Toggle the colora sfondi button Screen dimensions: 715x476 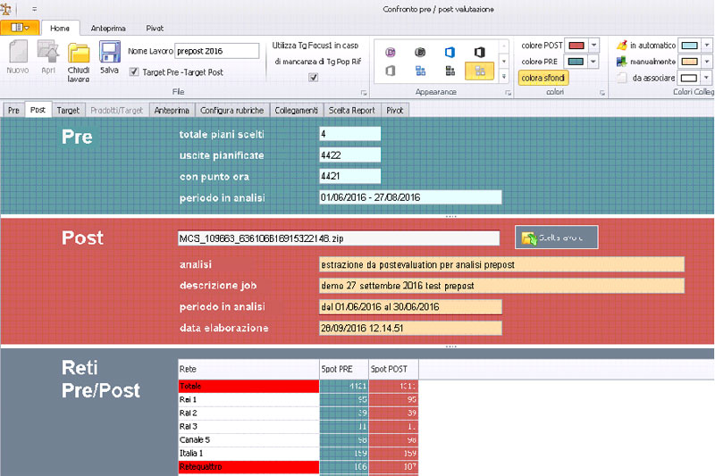click(x=543, y=78)
